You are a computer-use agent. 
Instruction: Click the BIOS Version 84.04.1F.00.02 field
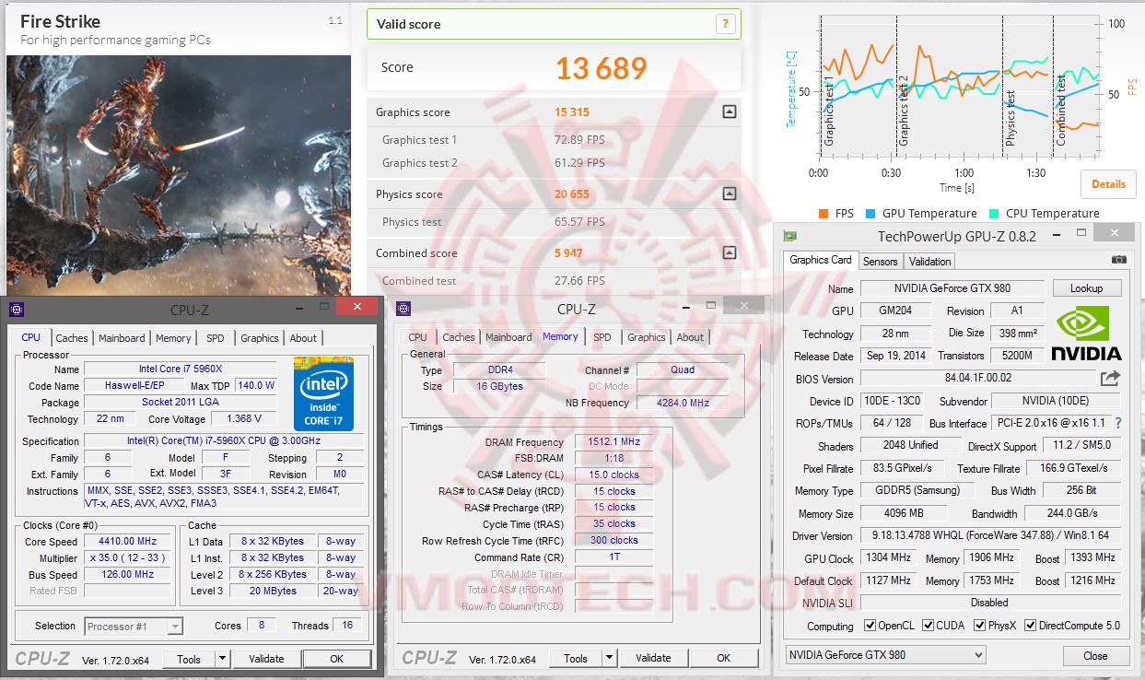(977, 379)
